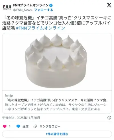Screen dimensions: 114x140
Task: Click the tweet body text
Action: point(57,23)
